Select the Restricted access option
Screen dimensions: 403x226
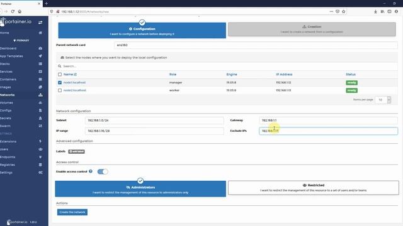(314, 188)
